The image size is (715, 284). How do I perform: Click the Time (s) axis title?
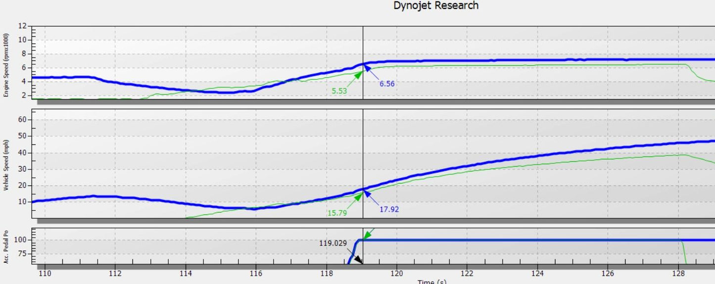pyautogui.click(x=432, y=282)
